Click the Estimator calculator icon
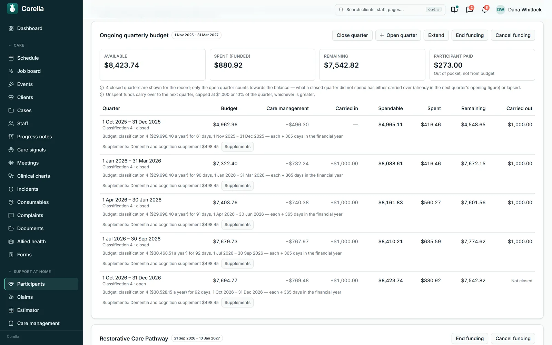 tap(11, 310)
